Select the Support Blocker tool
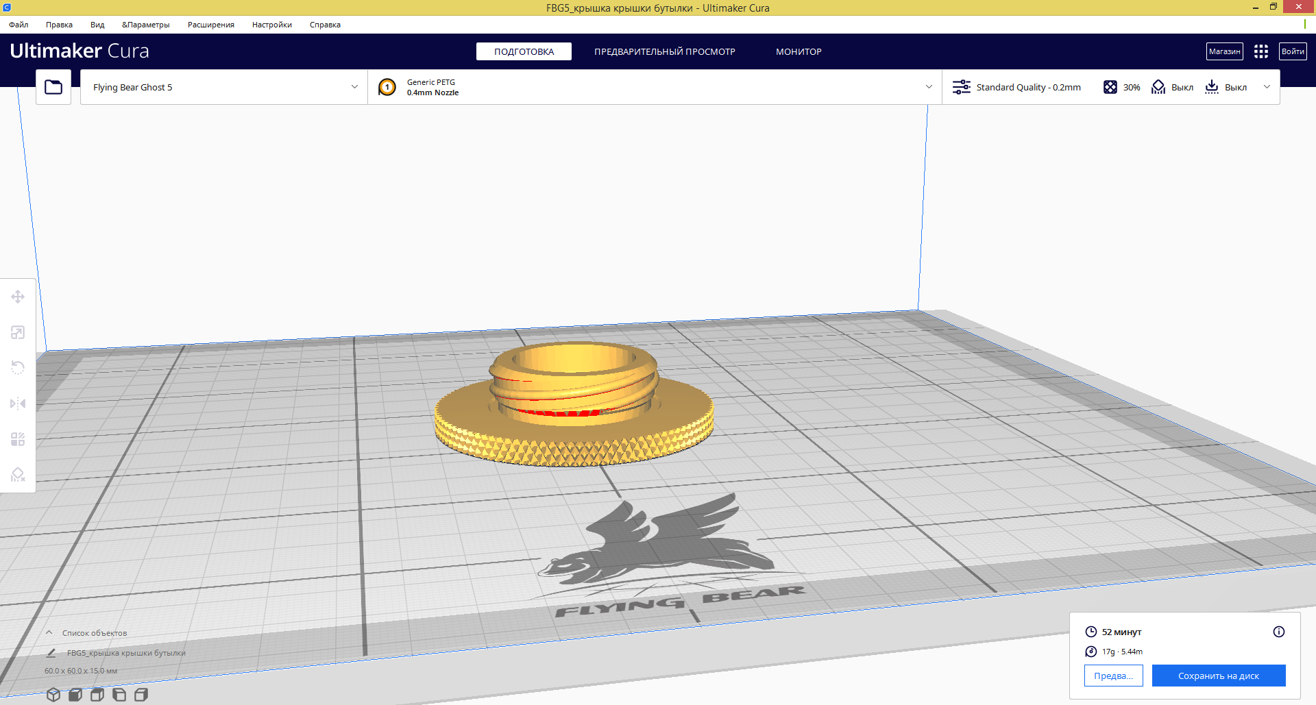 coord(18,475)
